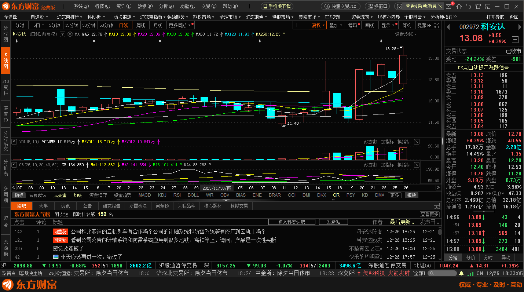The height and width of the screenshot is (292, 524).
Task: Click the undo back arrow icon
Action: (x=468, y=6)
